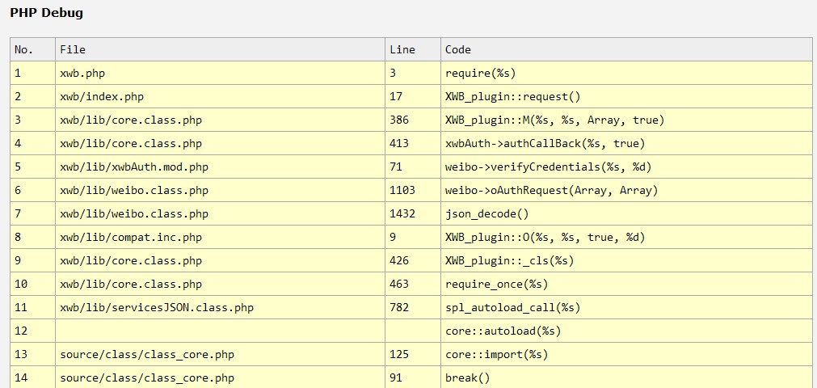Select weibo->verifyCredentials(%s, %d) code
The image size is (817, 388).
coord(549,167)
